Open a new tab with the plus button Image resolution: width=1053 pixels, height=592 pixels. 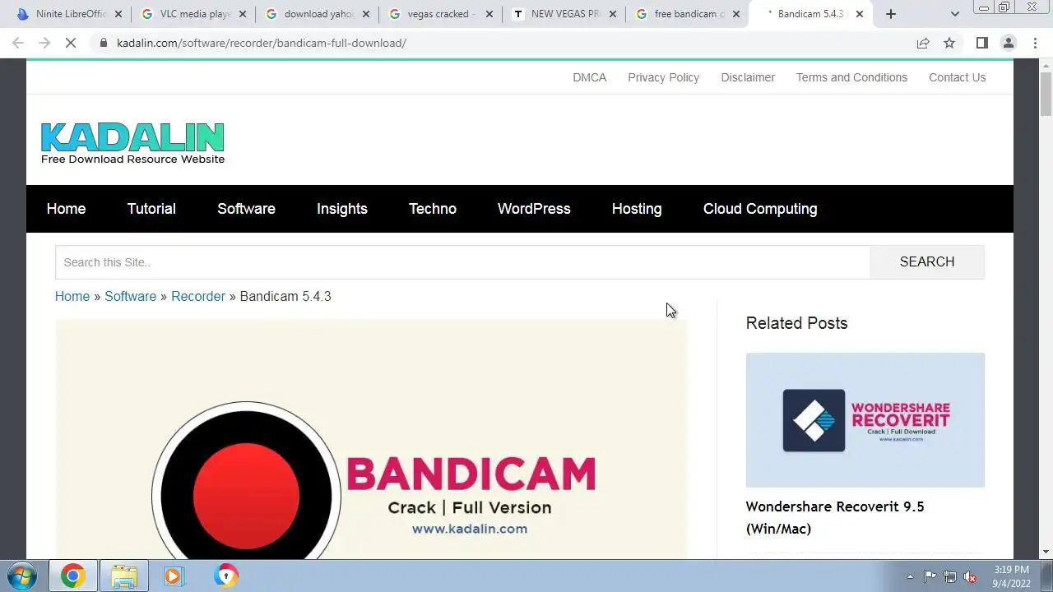[891, 14]
